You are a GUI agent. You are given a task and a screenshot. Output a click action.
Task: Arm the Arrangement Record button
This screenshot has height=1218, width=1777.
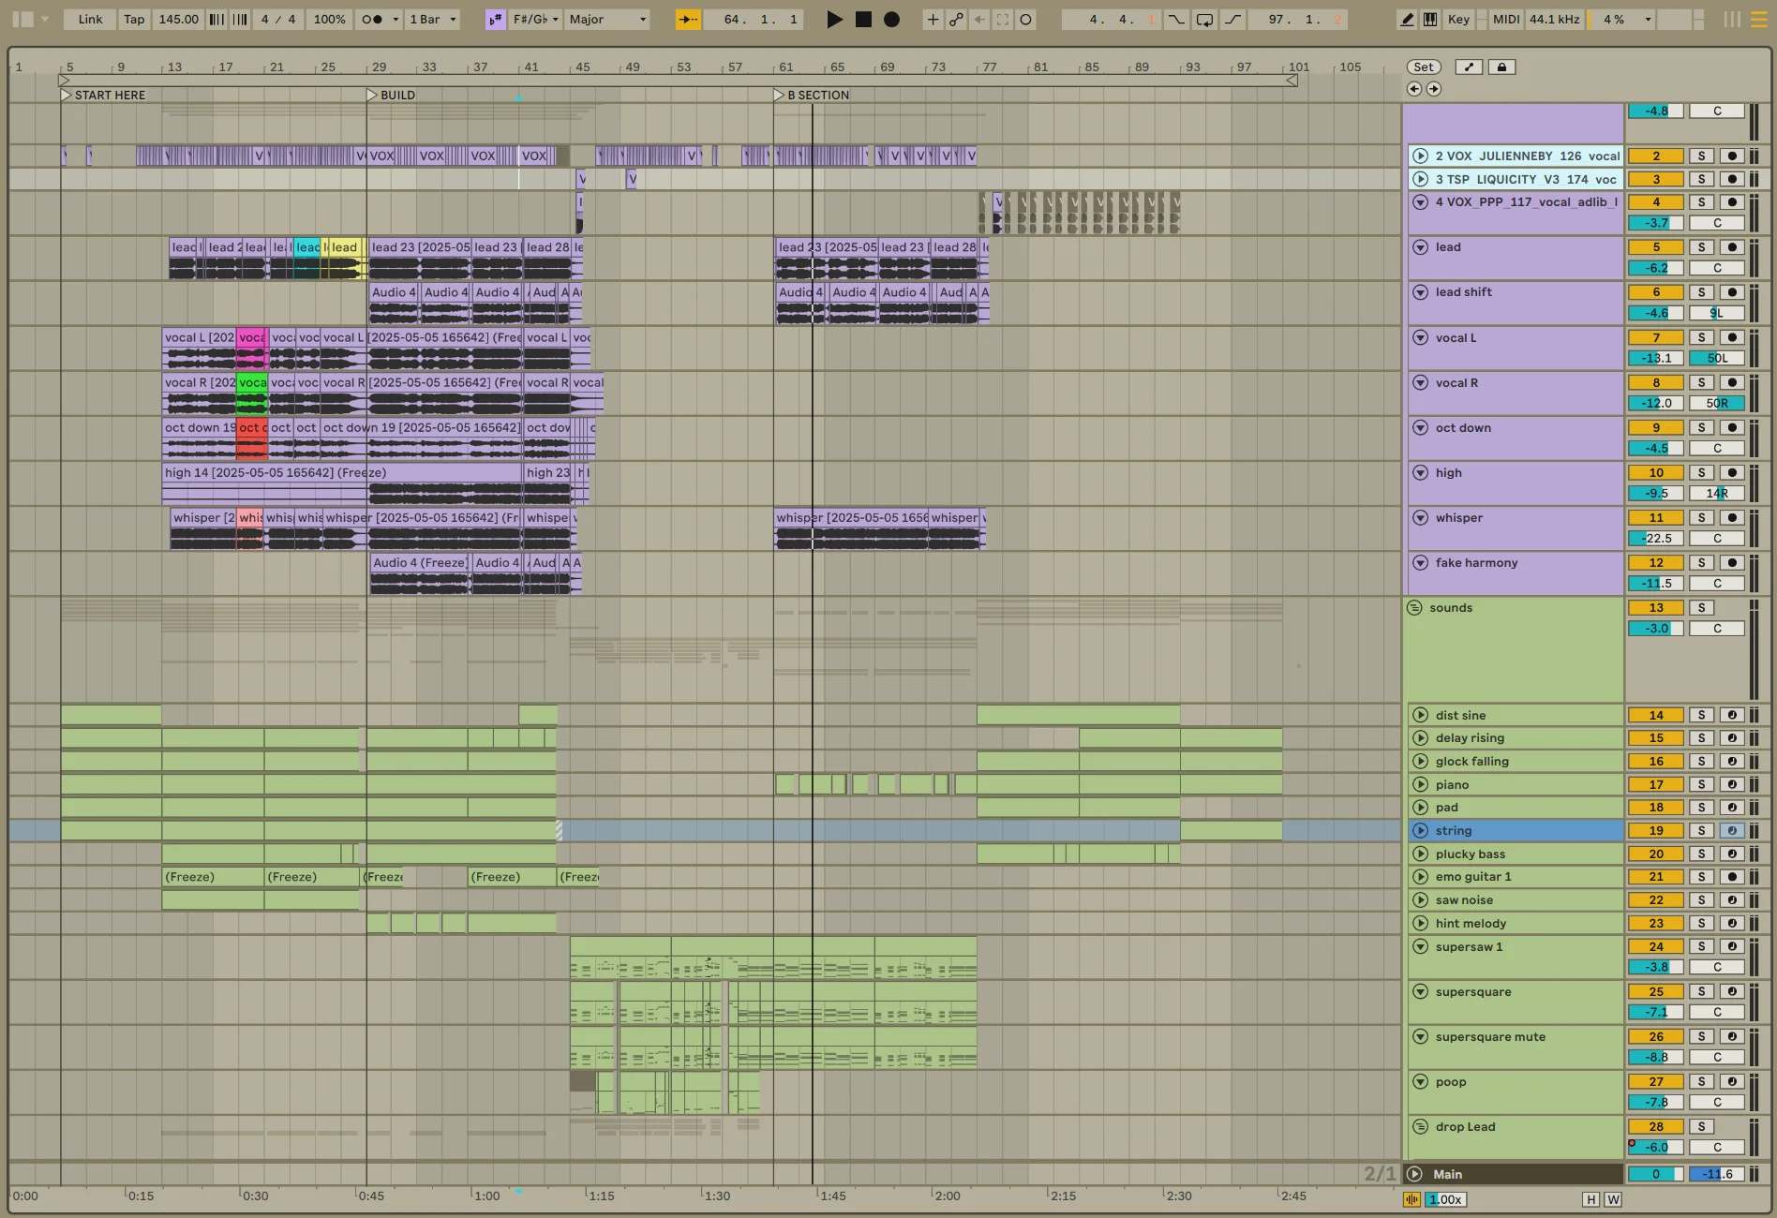point(891,19)
